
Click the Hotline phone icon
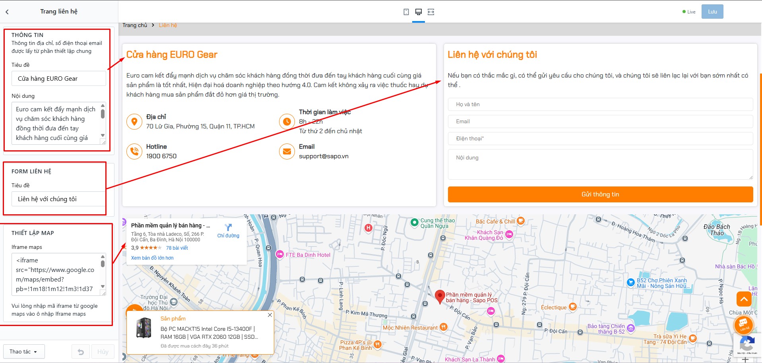pyautogui.click(x=134, y=151)
